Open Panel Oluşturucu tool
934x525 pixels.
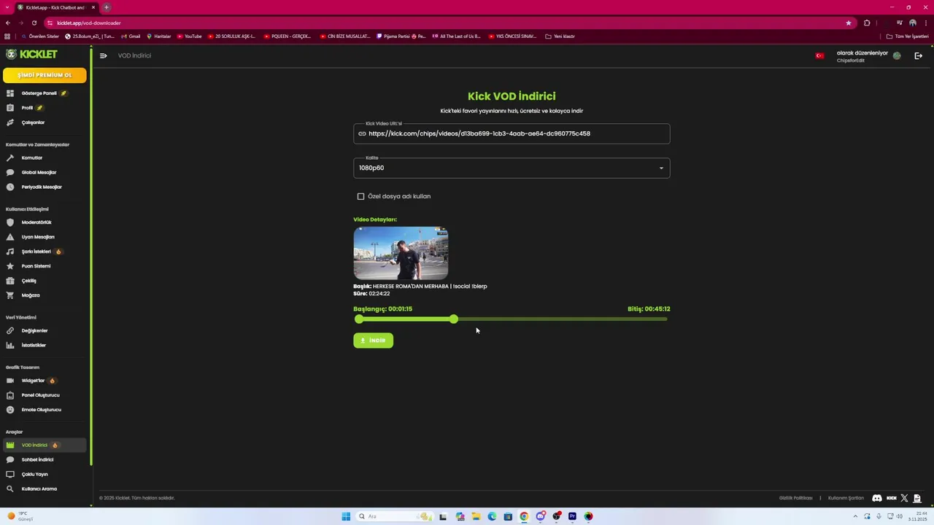click(44, 395)
